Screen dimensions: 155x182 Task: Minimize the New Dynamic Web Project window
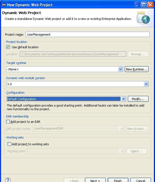(137, 5)
